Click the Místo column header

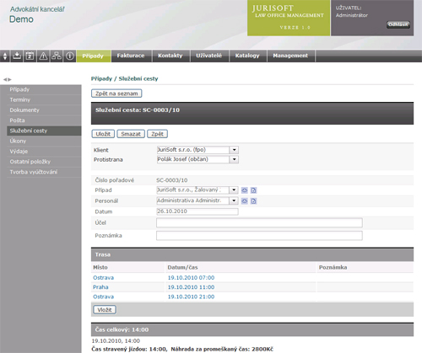(100, 267)
